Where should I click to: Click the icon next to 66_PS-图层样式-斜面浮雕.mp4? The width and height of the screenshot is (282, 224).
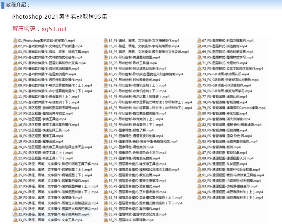click(106, 220)
